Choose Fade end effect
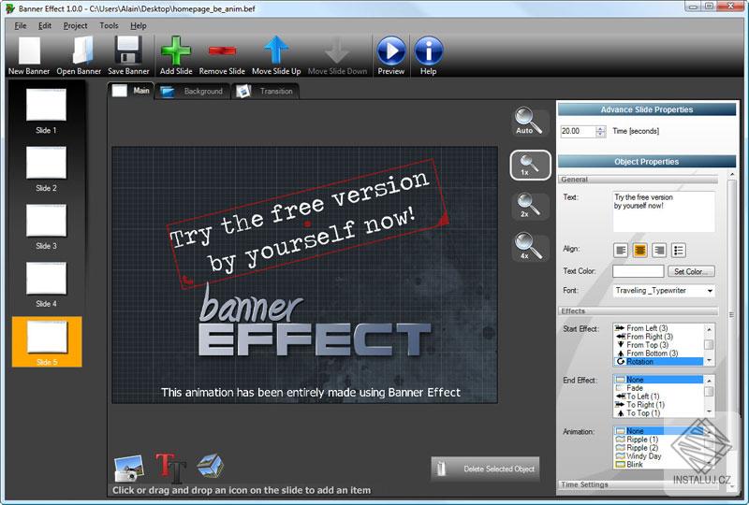This screenshot has height=505, width=749. pos(658,388)
